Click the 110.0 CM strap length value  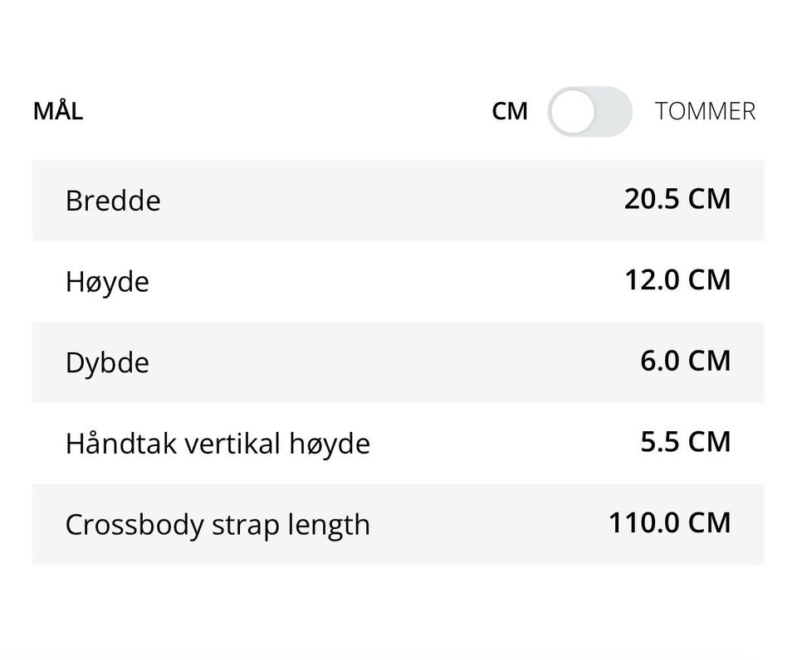point(669,523)
